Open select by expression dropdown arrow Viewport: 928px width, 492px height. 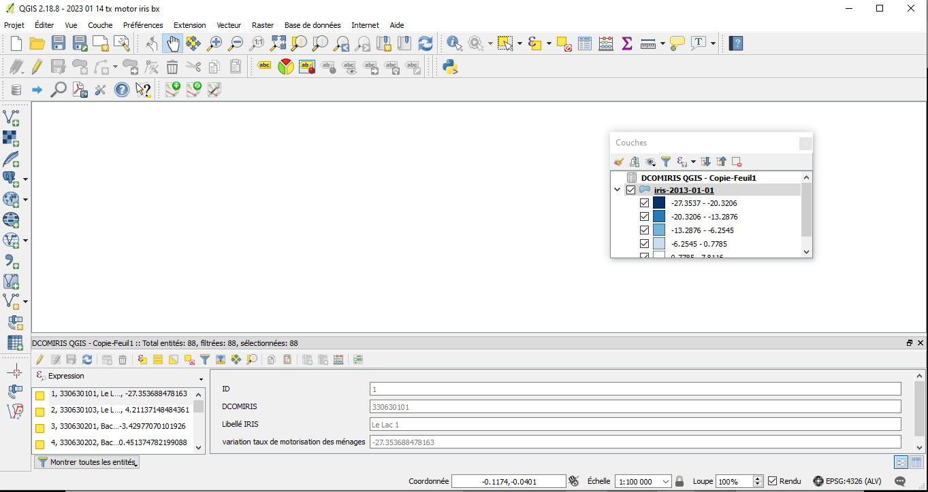(x=548, y=43)
